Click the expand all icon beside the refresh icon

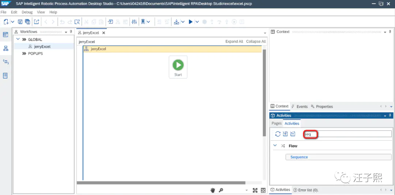click(285, 134)
